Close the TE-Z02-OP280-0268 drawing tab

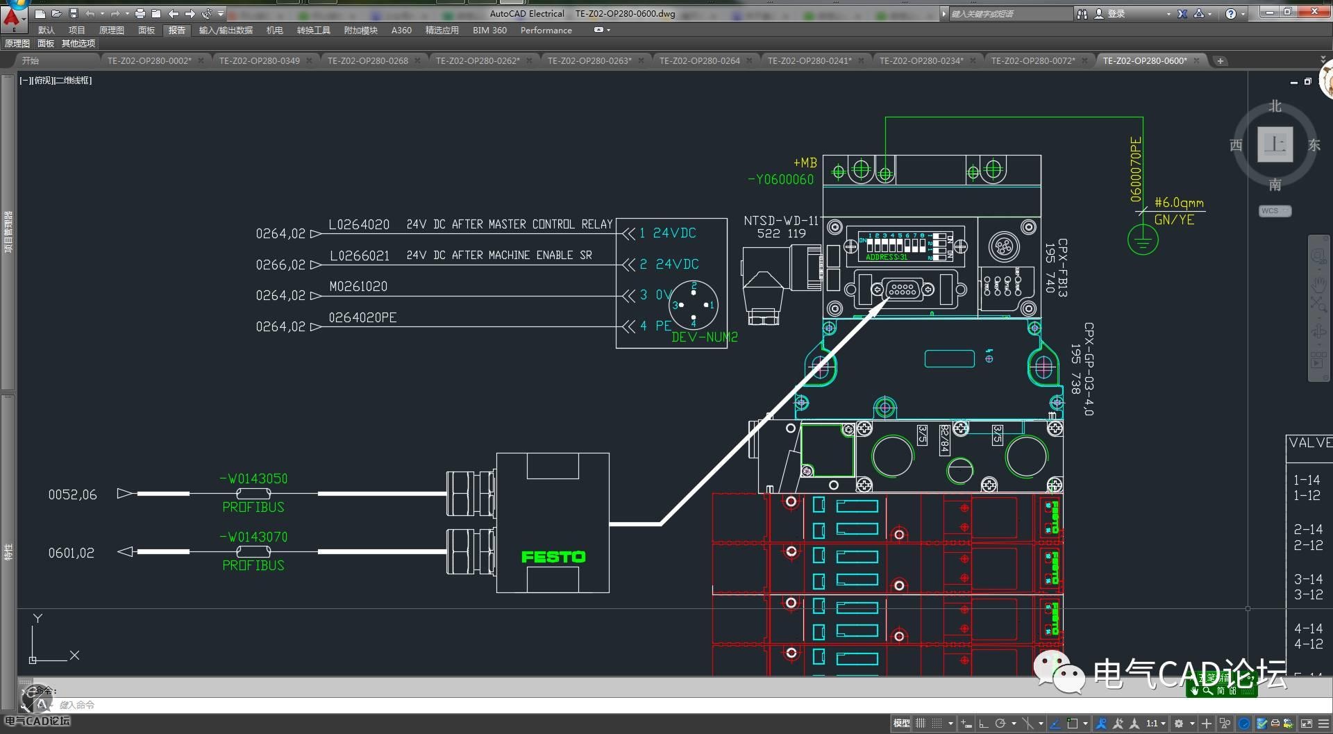(x=417, y=61)
